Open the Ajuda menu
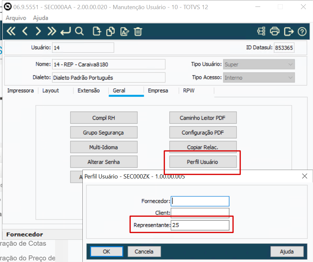 coord(41,18)
